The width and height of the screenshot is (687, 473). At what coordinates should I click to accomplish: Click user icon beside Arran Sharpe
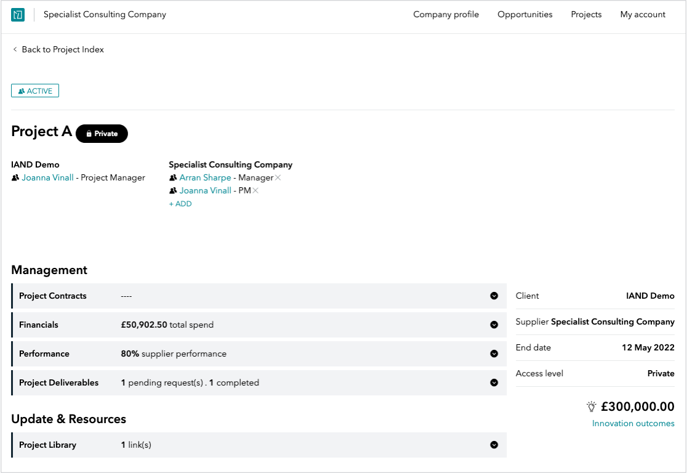[173, 177]
